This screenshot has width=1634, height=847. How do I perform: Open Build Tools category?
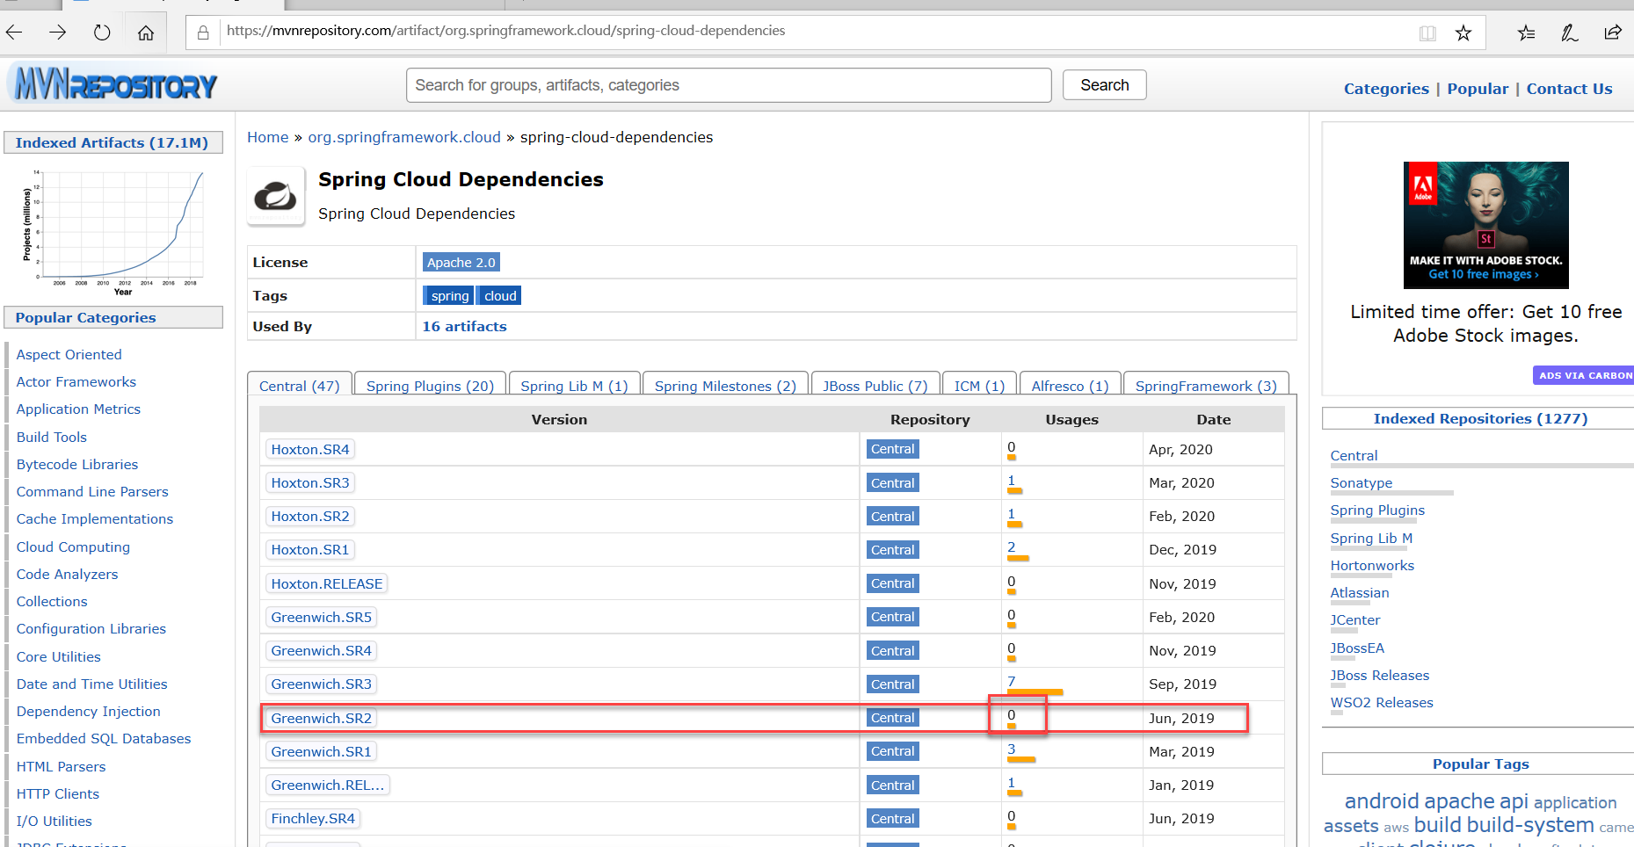tap(52, 438)
